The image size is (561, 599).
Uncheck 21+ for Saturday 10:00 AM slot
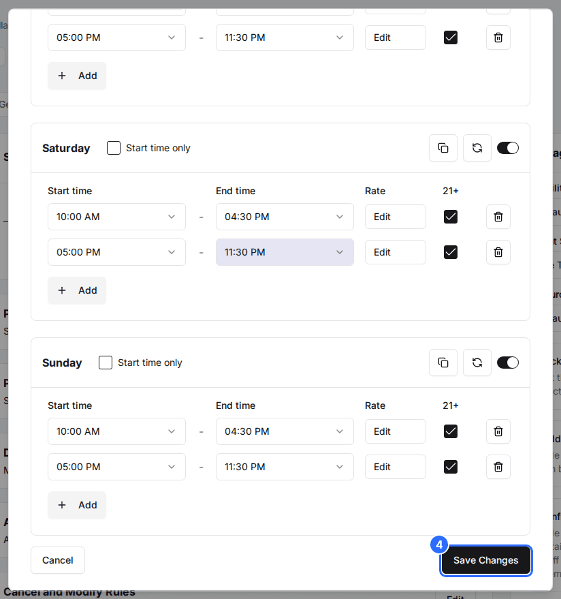pos(451,217)
